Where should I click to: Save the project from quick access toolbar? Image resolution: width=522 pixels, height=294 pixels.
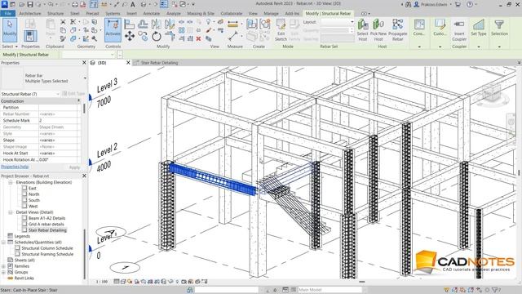pyautogui.click(x=30, y=4)
